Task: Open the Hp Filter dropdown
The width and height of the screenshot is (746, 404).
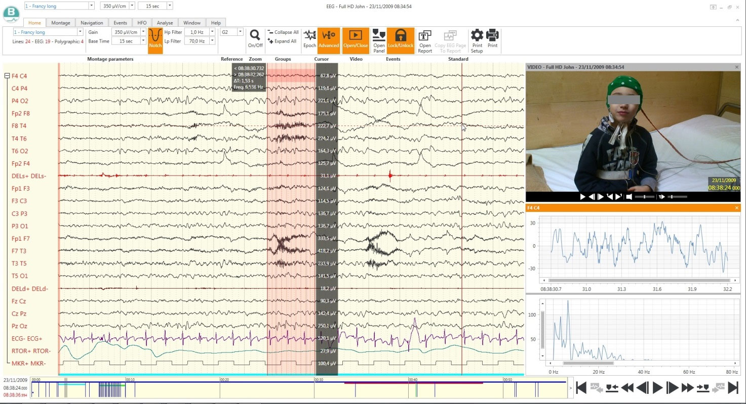Action: 213,32
